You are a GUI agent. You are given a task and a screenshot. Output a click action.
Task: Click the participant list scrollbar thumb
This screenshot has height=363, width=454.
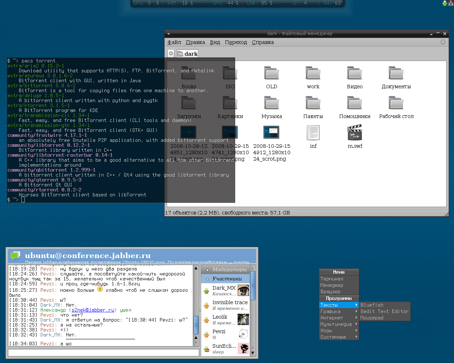pyautogui.click(x=253, y=285)
